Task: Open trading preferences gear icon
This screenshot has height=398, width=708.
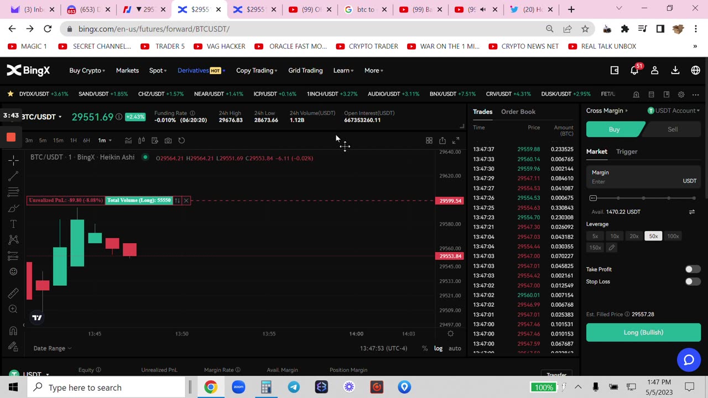Action: [681, 95]
